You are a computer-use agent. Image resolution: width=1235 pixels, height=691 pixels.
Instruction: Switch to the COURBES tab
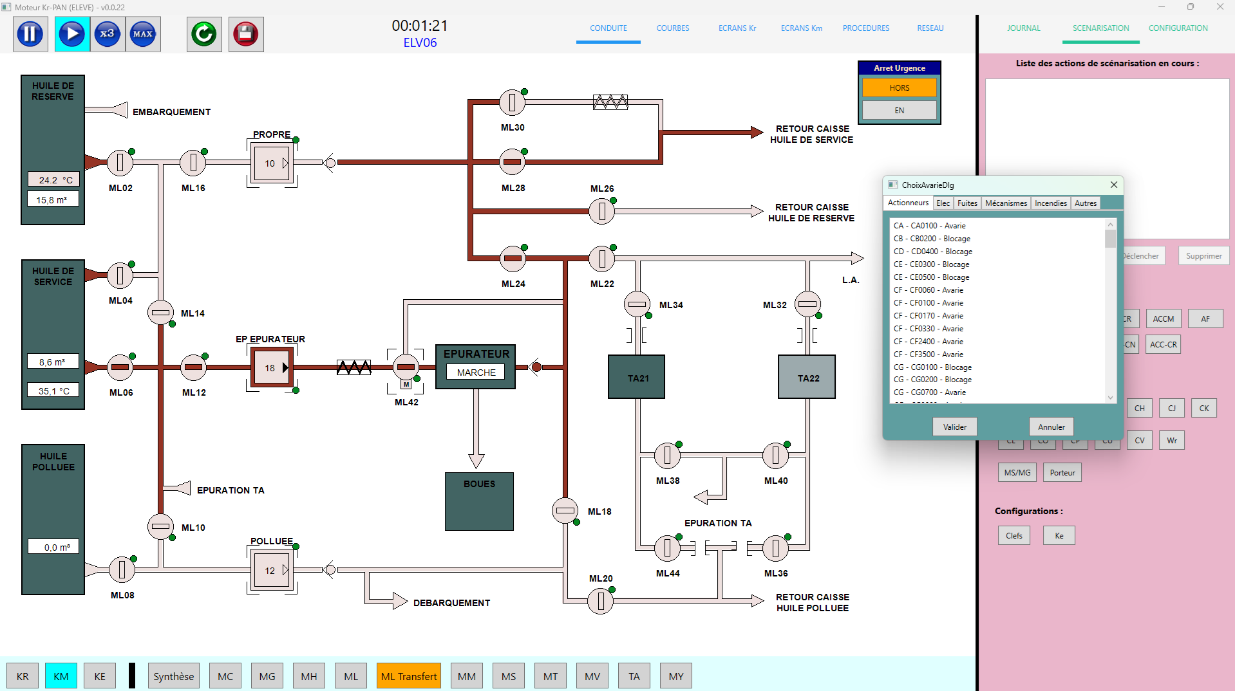pos(672,28)
